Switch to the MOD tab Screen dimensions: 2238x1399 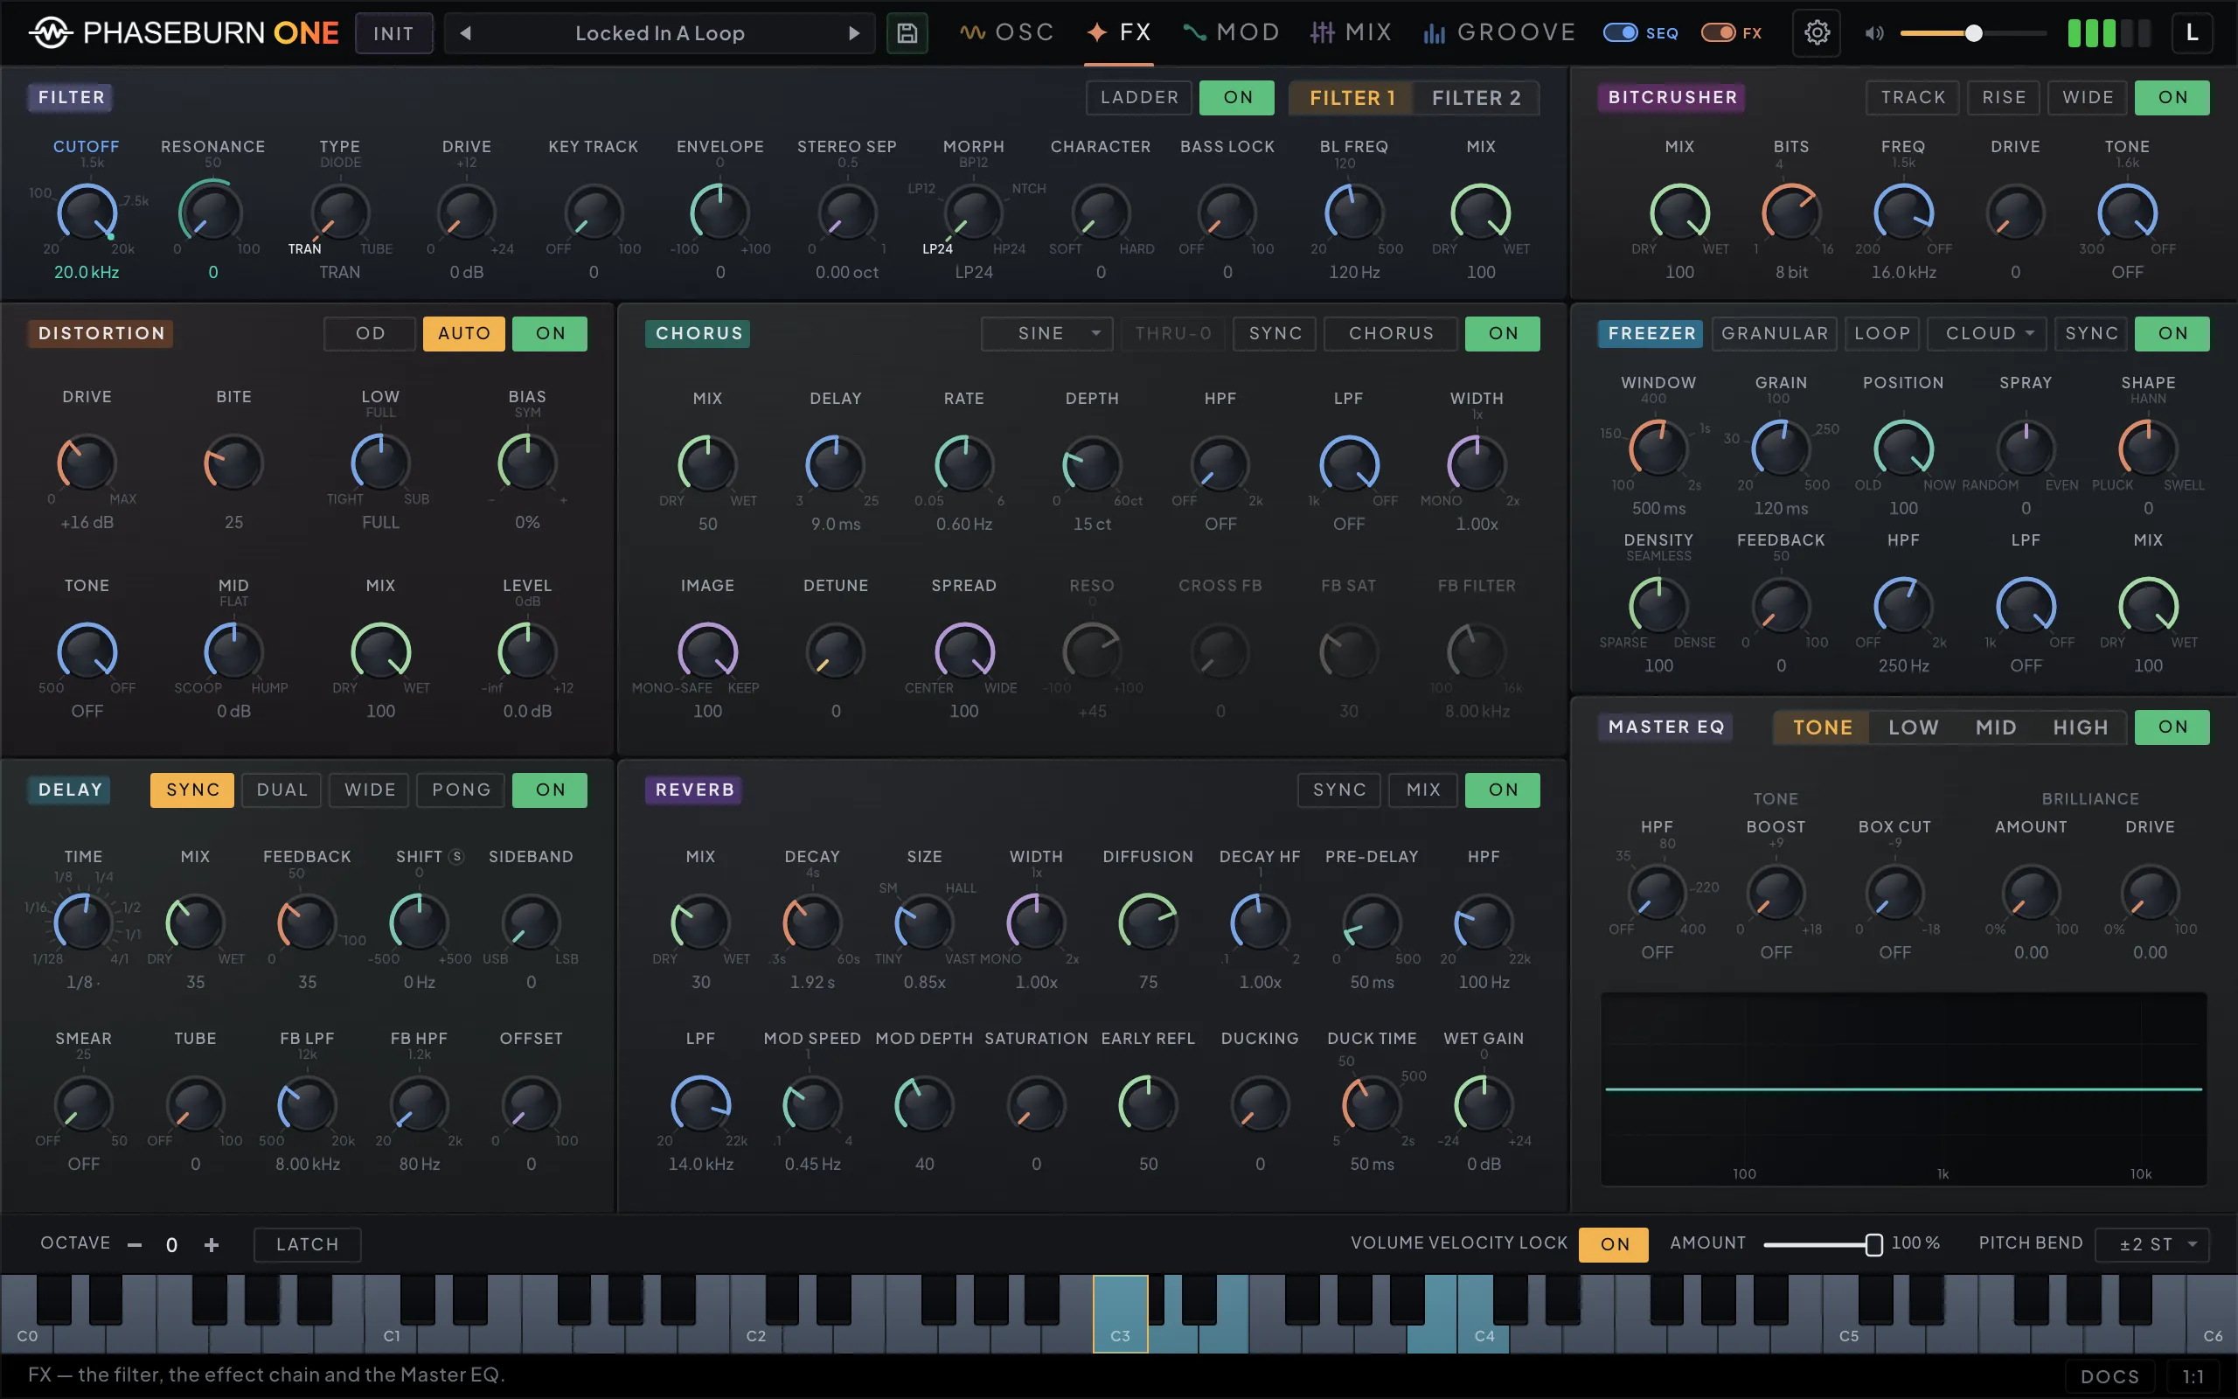pyautogui.click(x=1231, y=33)
